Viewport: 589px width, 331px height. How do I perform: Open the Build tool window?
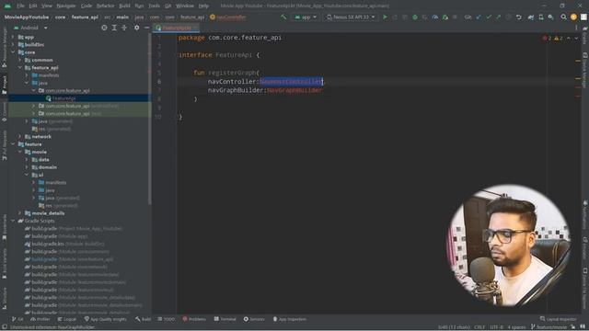tap(144, 319)
